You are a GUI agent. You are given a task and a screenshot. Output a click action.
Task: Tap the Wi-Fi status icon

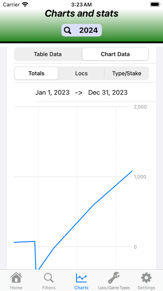pos(25,4)
